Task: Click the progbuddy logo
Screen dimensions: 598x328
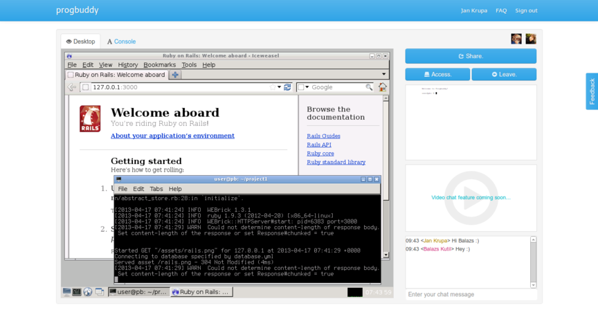Action: tap(78, 10)
